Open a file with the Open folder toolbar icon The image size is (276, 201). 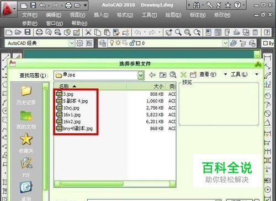pos(18,32)
